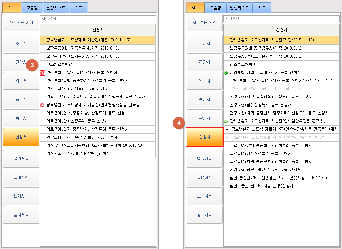Open 병원서식 category in the right panel
The height and width of the screenshot is (249, 342).
tap(205, 159)
